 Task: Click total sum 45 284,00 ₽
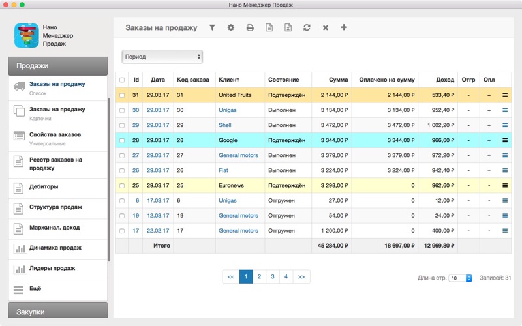click(x=333, y=246)
